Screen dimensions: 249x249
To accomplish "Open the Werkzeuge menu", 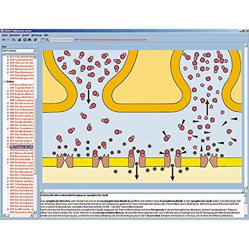I will point(37,35).
